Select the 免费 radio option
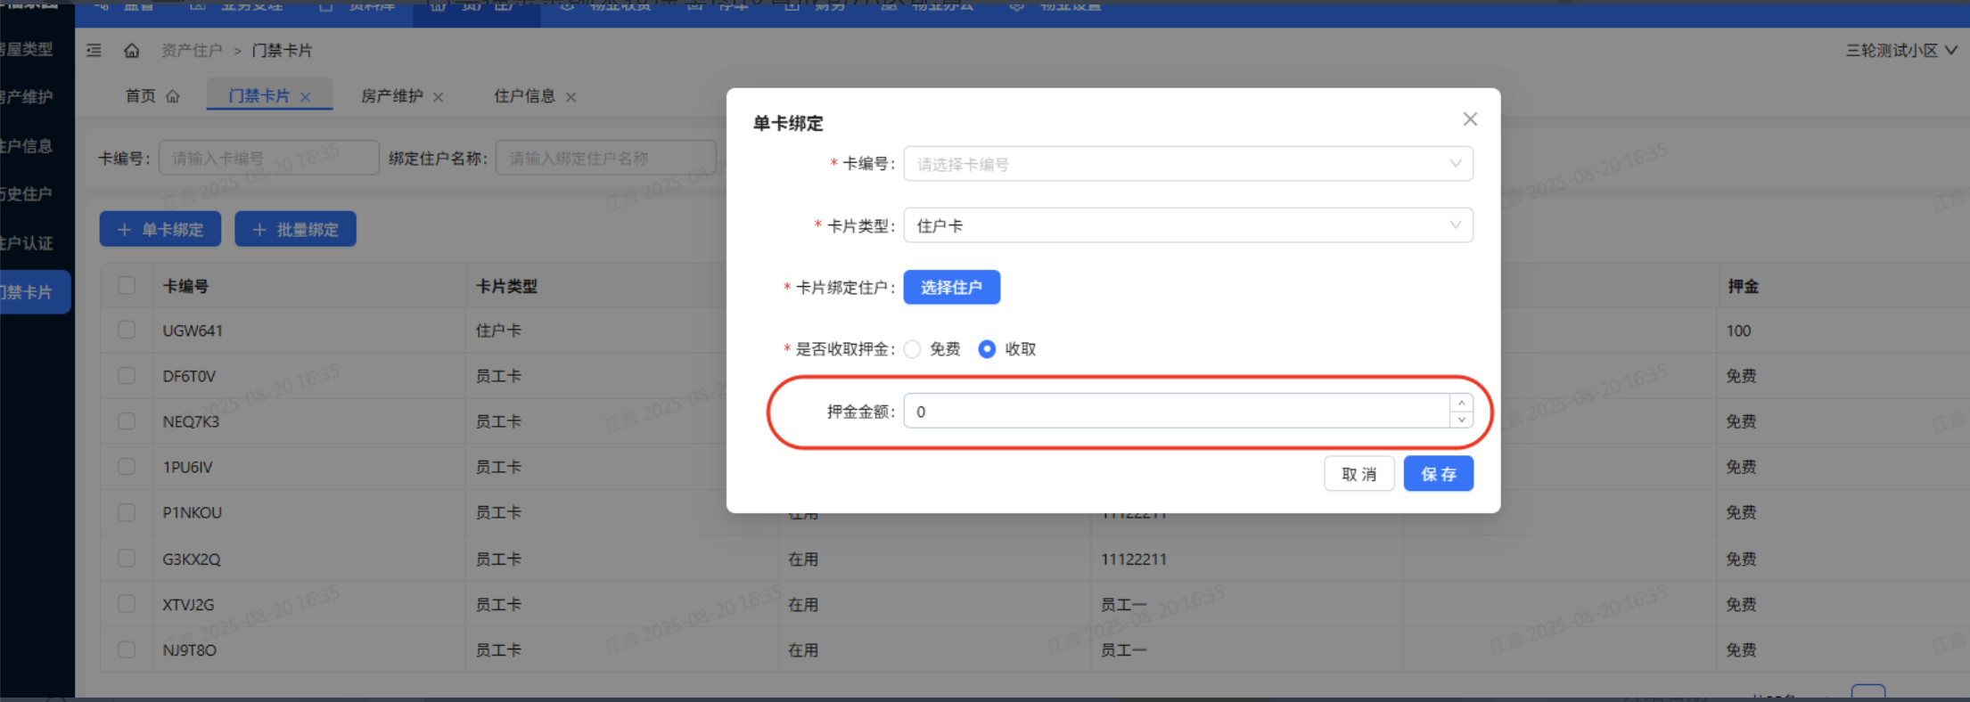 click(x=913, y=349)
